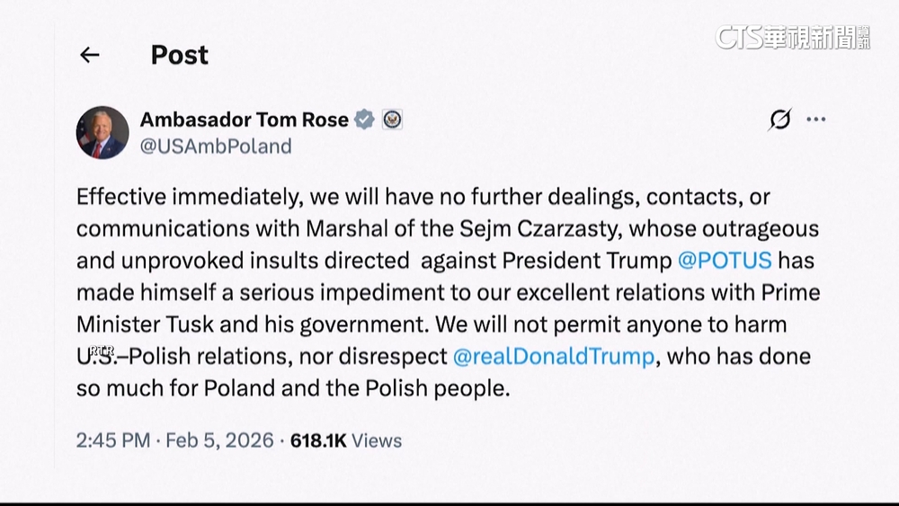Go back using the left arrow

pyautogui.click(x=89, y=55)
